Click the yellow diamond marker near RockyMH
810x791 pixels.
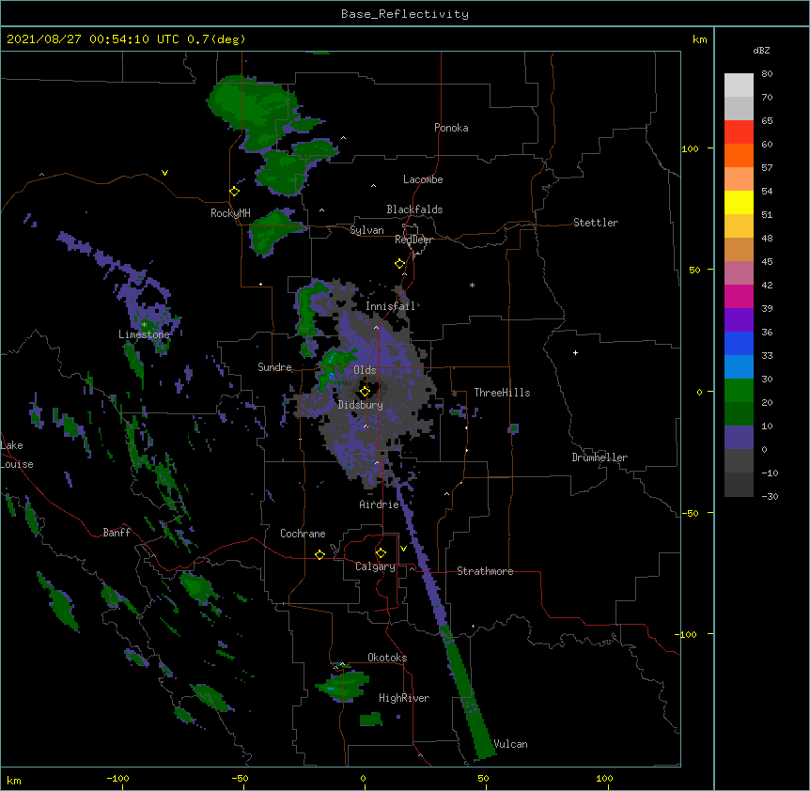click(x=235, y=192)
